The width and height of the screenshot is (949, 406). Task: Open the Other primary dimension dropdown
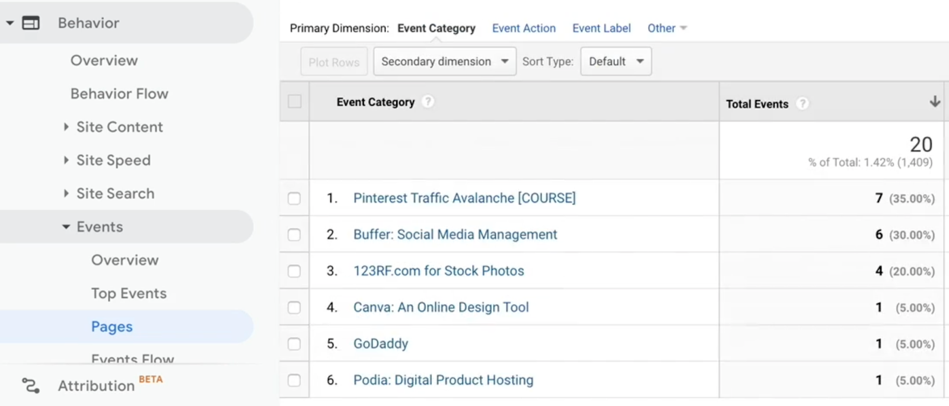pyautogui.click(x=667, y=28)
